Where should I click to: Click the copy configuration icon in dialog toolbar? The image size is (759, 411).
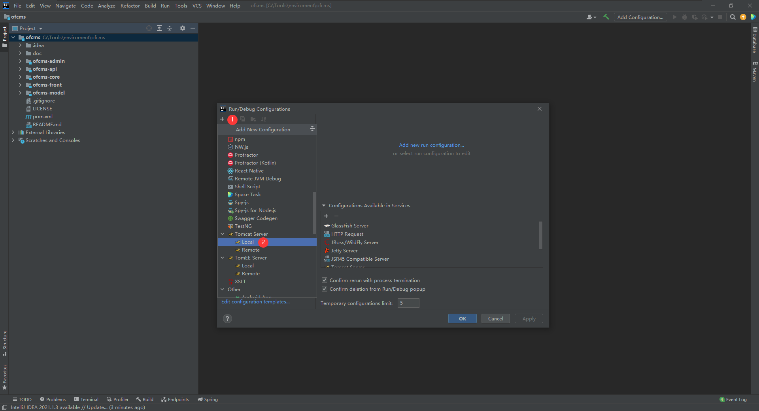point(243,119)
